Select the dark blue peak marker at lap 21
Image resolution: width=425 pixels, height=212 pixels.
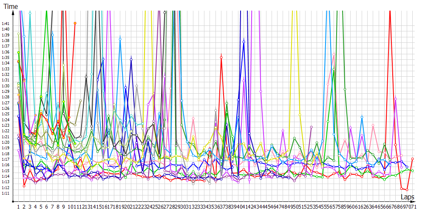131,60
